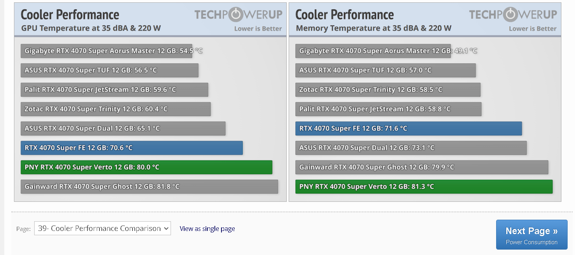Click Palit JetStream 59.6 °C bar

coord(115,90)
